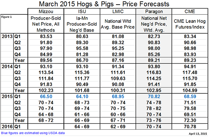Select the Paragon column header
The width and height of the screenshot is (209, 137).
pyautogui.click(x=154, y=12)
